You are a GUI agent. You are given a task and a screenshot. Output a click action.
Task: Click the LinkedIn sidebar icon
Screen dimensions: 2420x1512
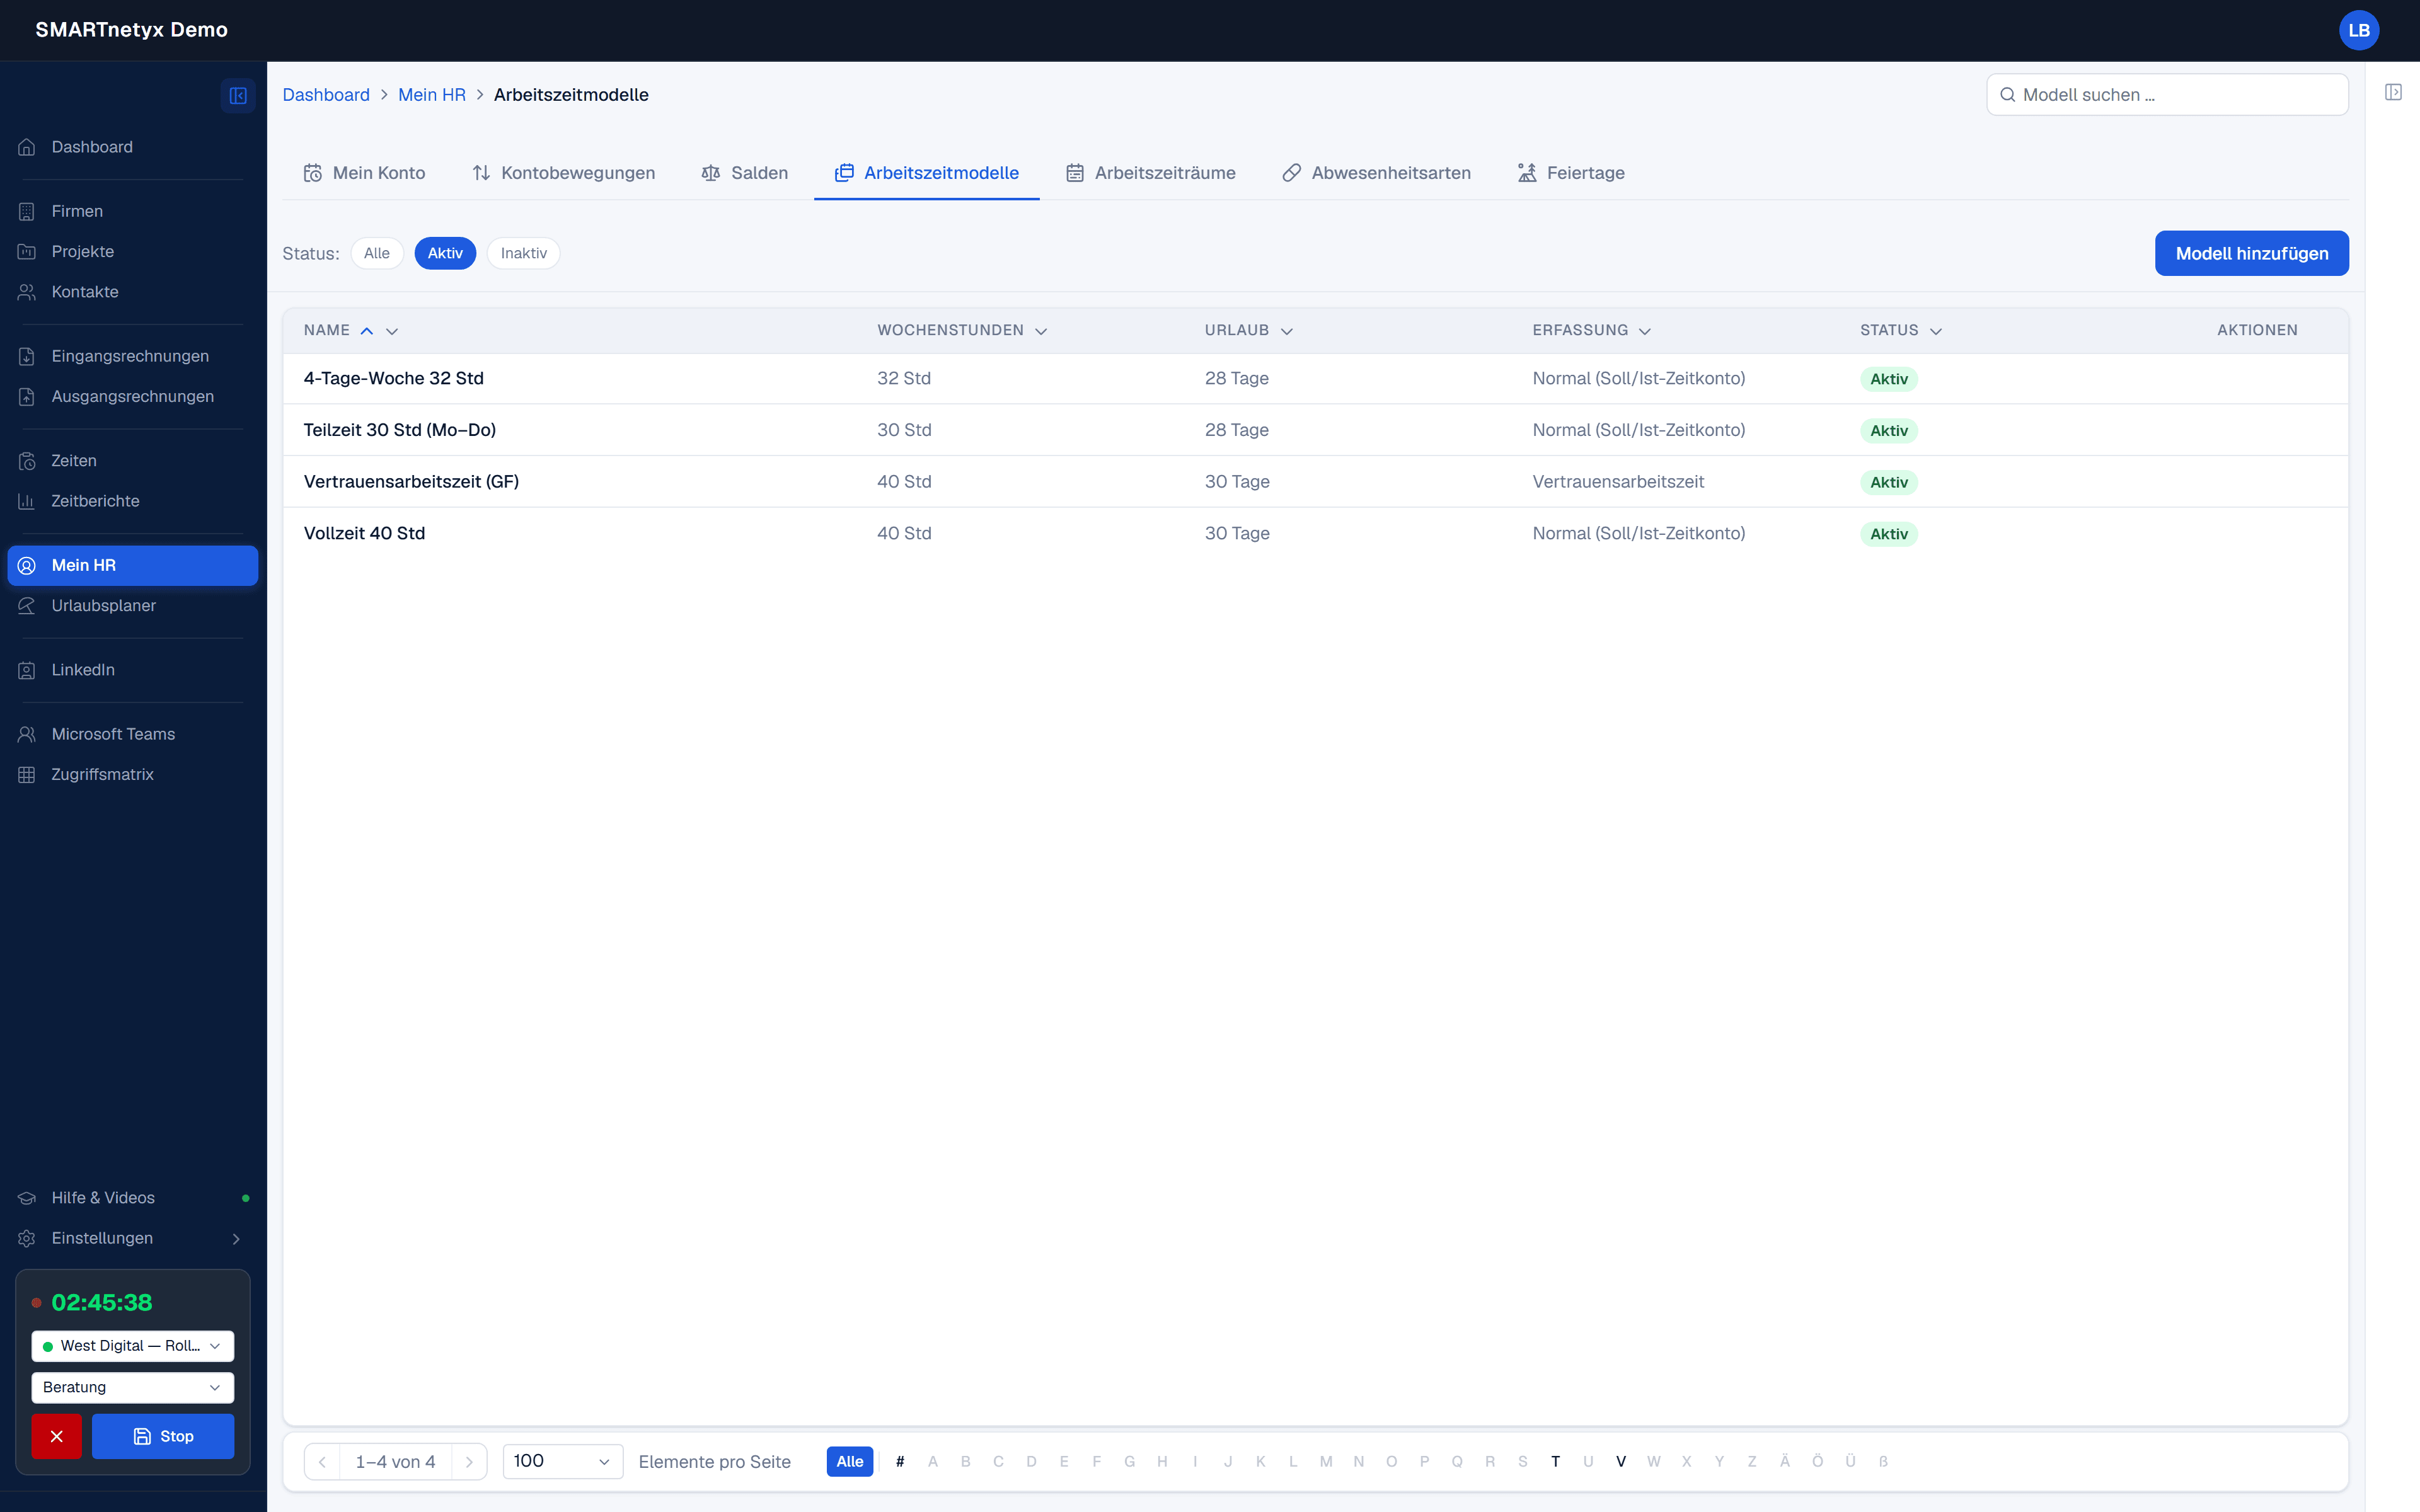pyautogui.click(x=27, y=670)
